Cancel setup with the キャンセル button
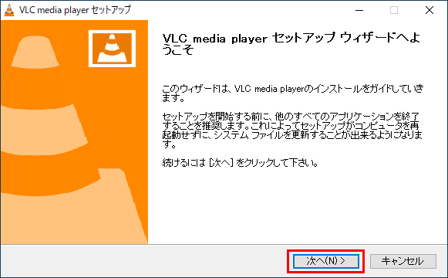The width and height of the screenshot is (448, 278). pos(403,261)
